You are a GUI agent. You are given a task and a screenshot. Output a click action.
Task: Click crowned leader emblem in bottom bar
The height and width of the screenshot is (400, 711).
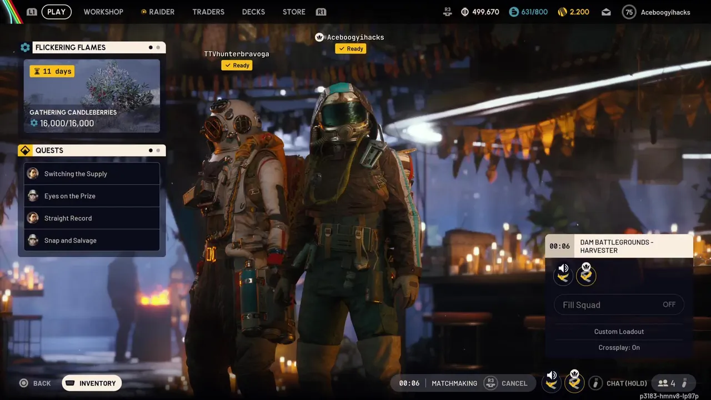coord(574,381)
